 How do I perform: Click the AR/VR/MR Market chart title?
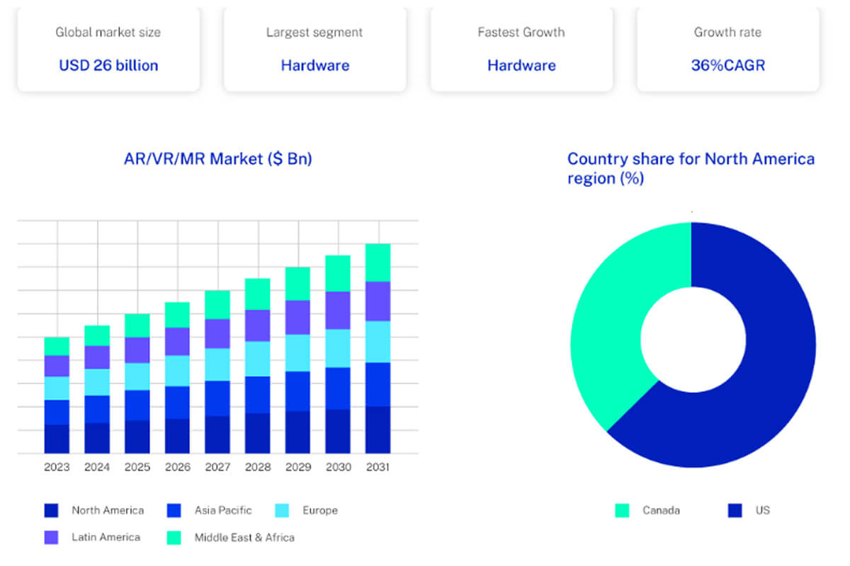(217, 158)
